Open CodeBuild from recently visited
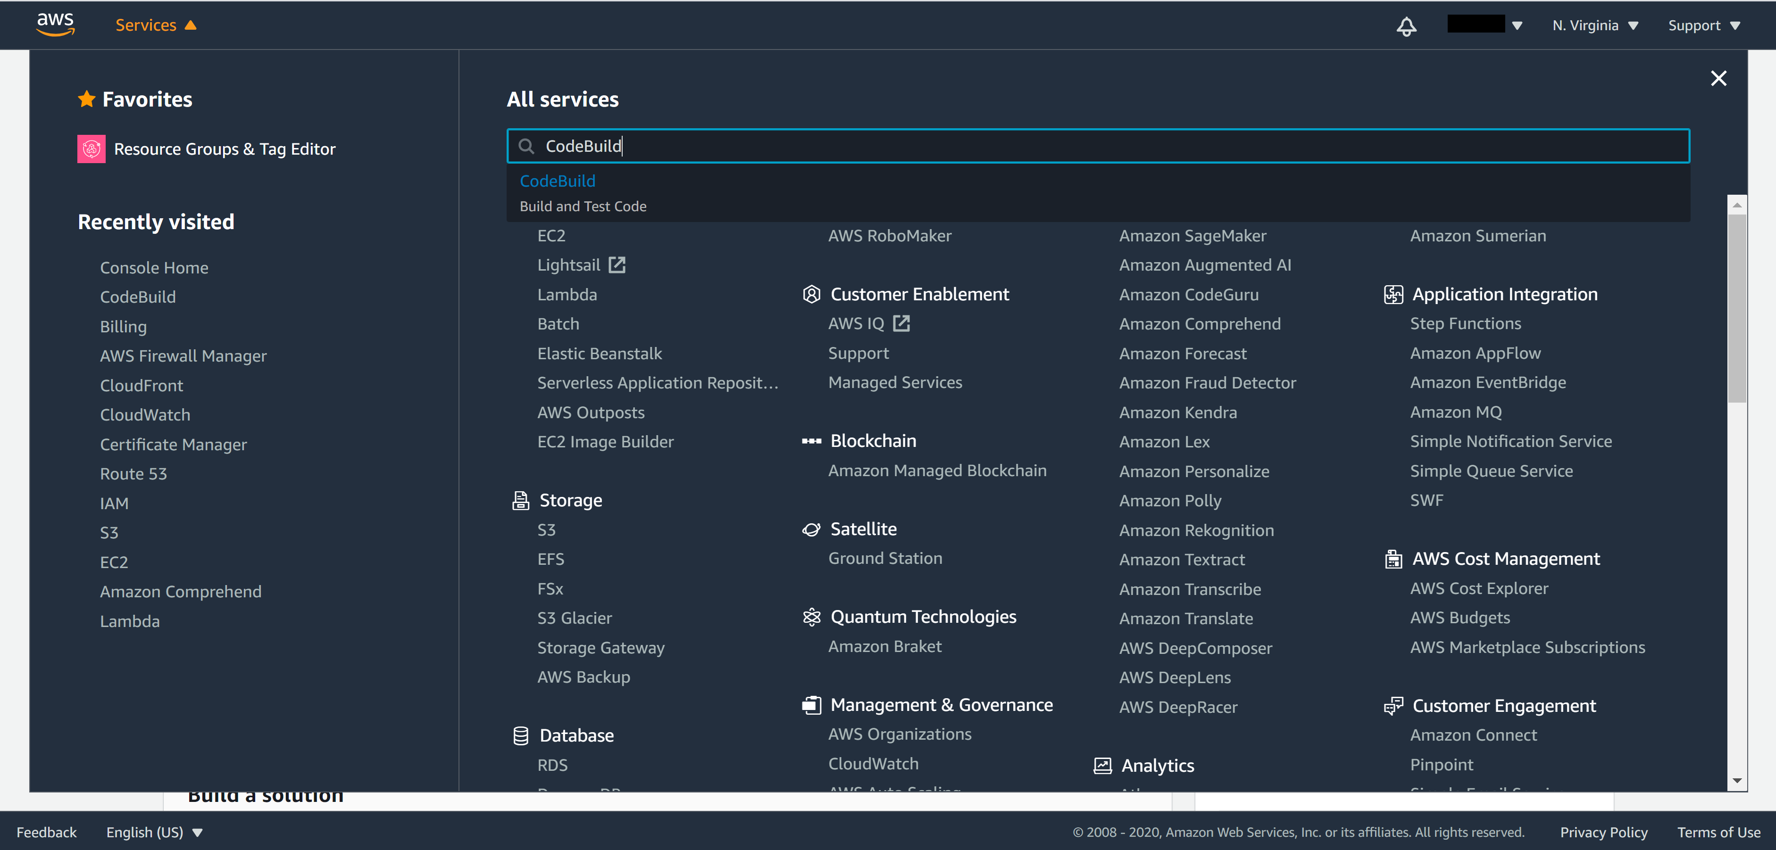Viewport: 1776px width, 850px height. (138, 297)
